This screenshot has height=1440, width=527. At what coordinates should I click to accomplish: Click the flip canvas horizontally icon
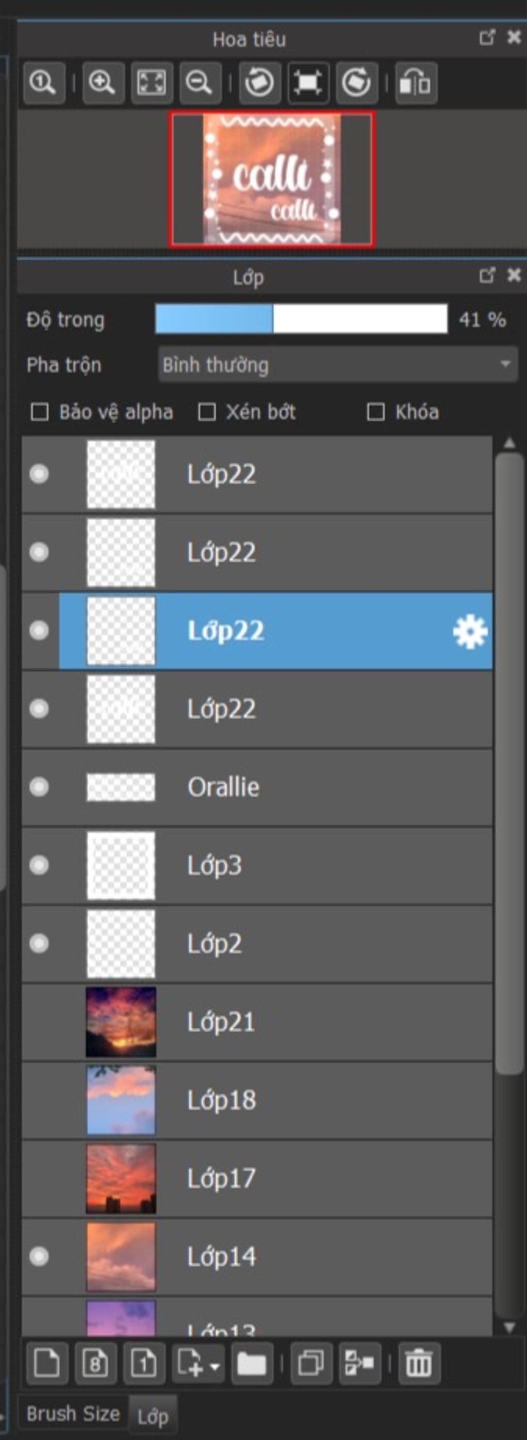(x=416, y=83)
